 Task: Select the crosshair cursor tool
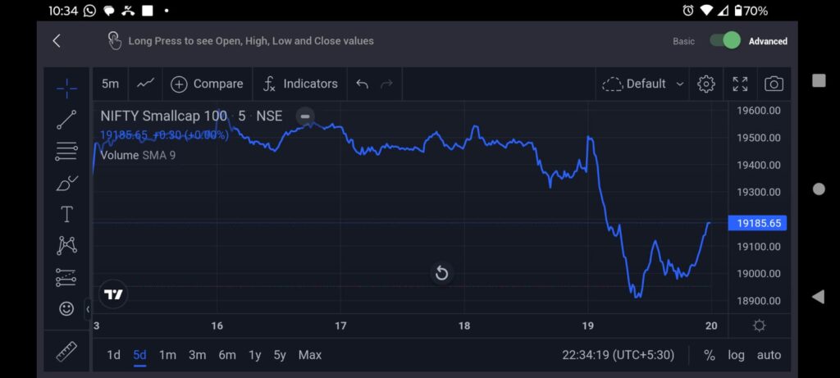point(66,89)
